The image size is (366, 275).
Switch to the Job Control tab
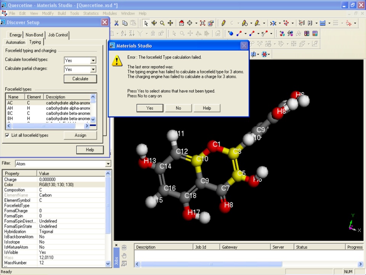point(58,35)
